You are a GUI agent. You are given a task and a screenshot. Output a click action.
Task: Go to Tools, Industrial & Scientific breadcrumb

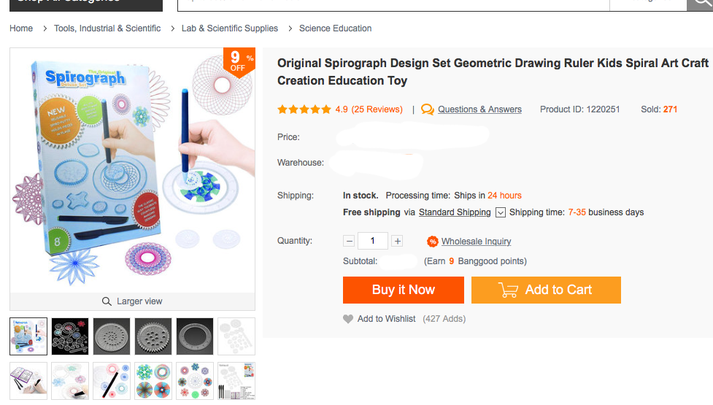pyautogui.click(x=107, y=28)
